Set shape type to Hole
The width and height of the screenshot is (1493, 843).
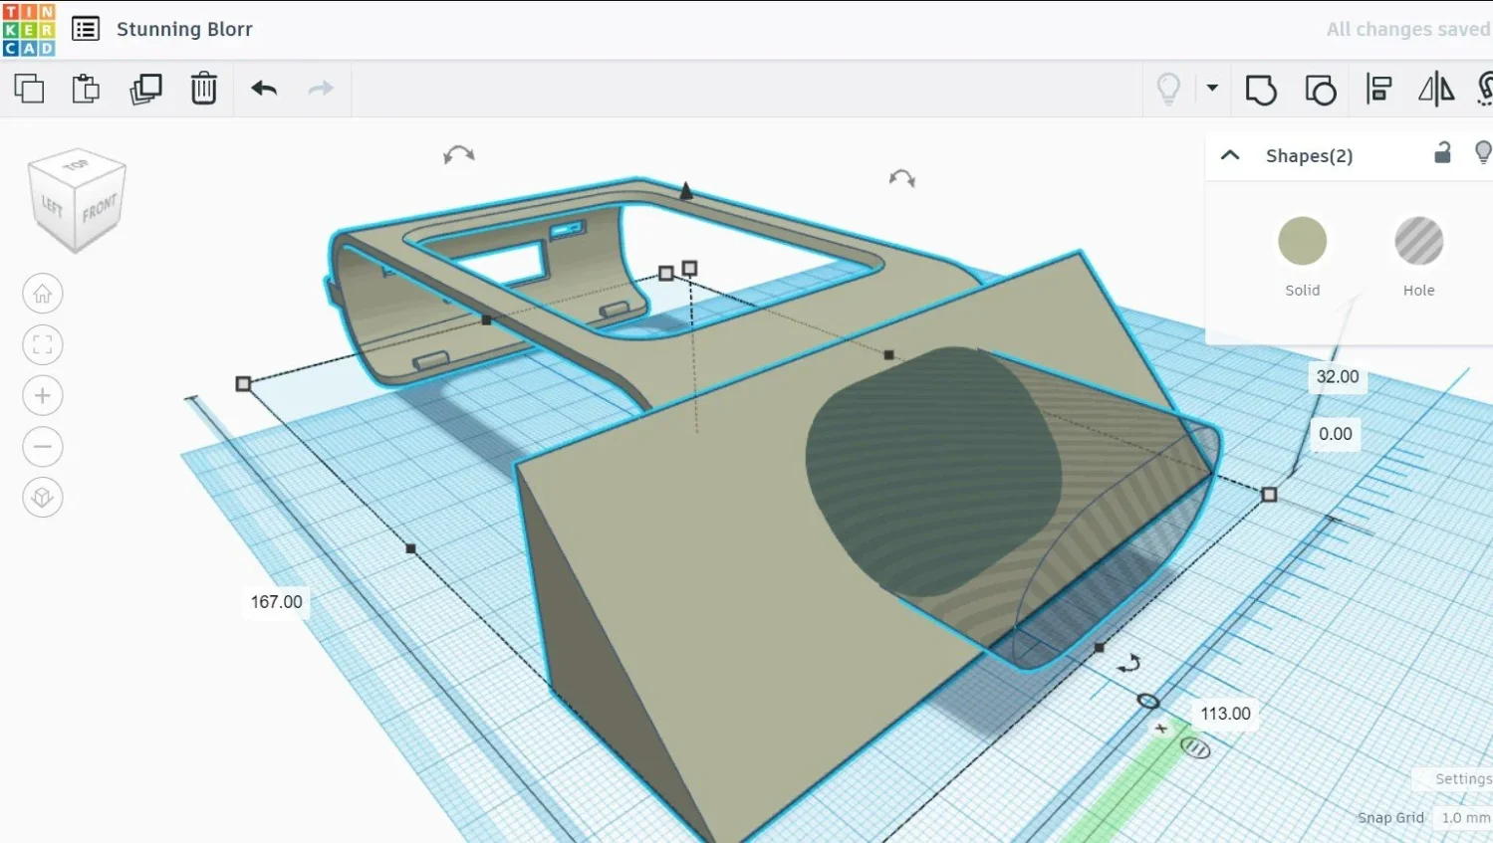(1418, 241)
